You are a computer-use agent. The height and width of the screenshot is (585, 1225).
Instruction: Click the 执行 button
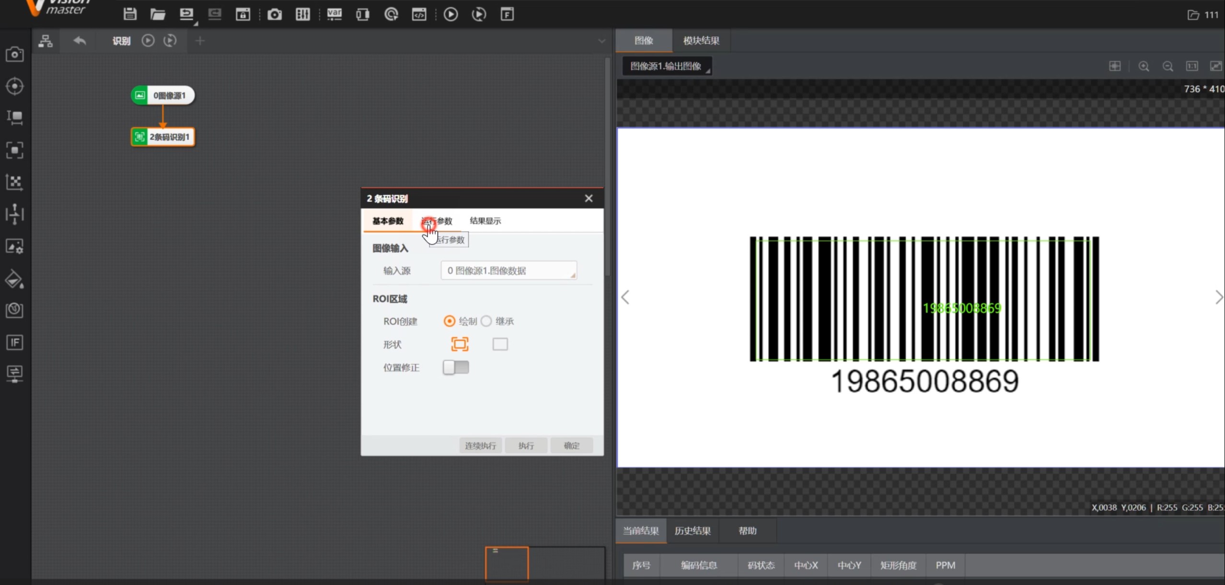[526, 446]
